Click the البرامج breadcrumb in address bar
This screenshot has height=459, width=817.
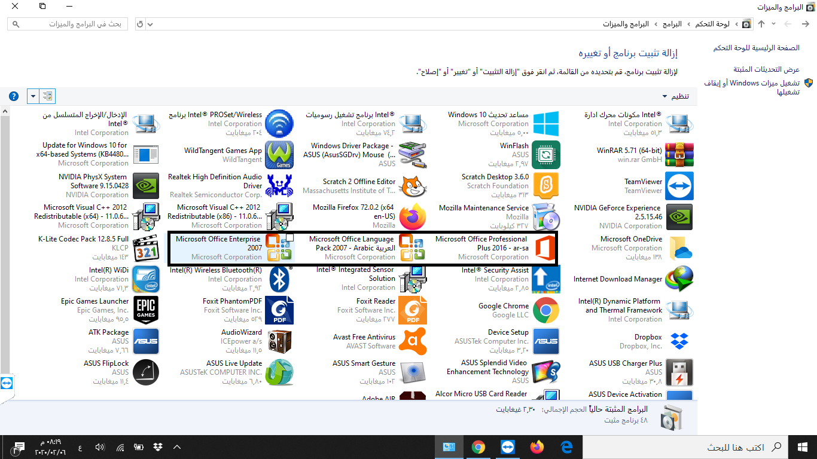click(x=672, y=24)
